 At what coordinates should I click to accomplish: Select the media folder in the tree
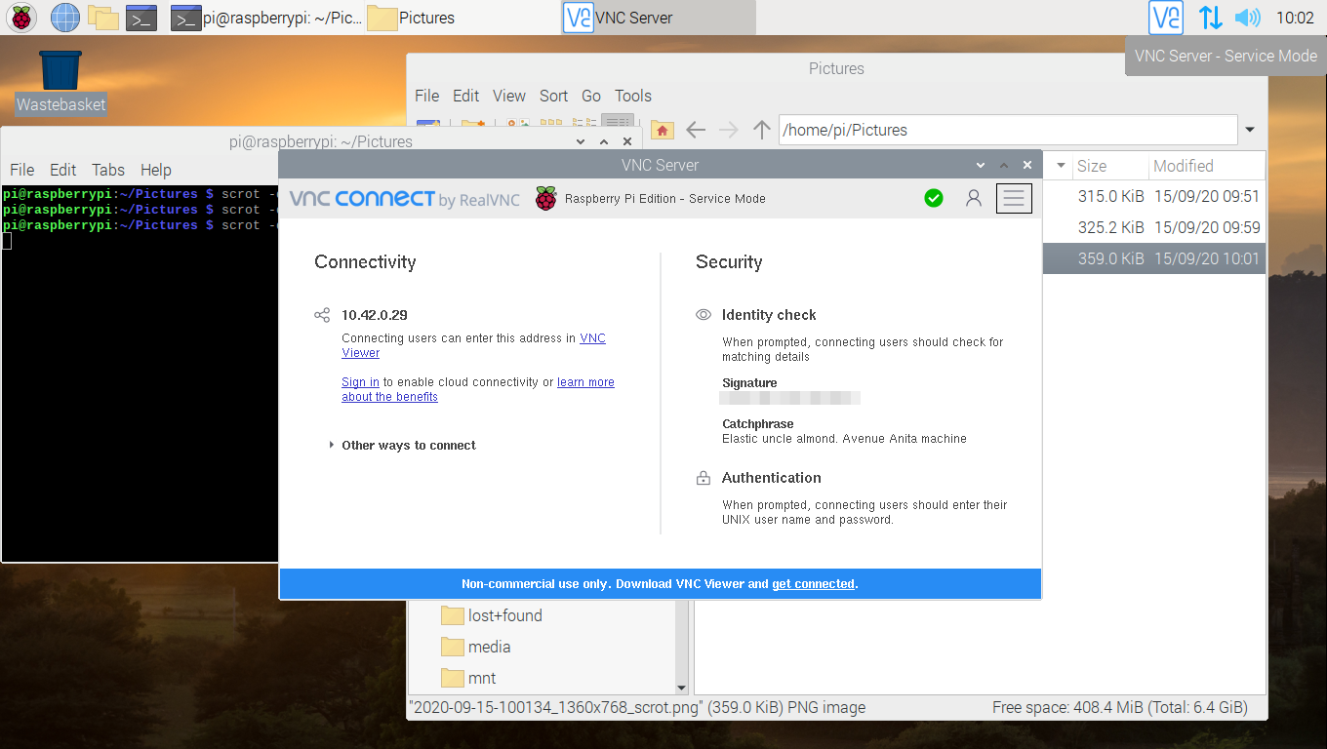tap(476, 647)
